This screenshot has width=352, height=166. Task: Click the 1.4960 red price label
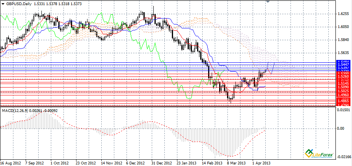(343, 95)
